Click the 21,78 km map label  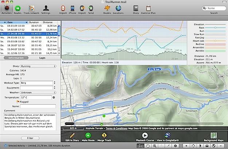click(x=154, y=69)
